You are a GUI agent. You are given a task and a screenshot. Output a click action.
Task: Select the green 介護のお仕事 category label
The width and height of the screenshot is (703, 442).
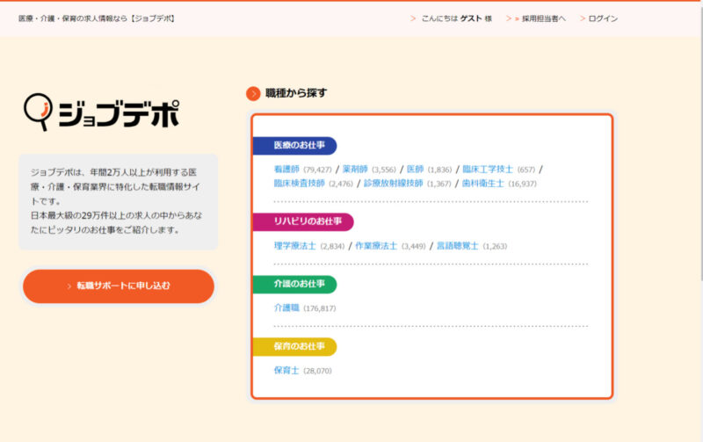coord(295,284)
